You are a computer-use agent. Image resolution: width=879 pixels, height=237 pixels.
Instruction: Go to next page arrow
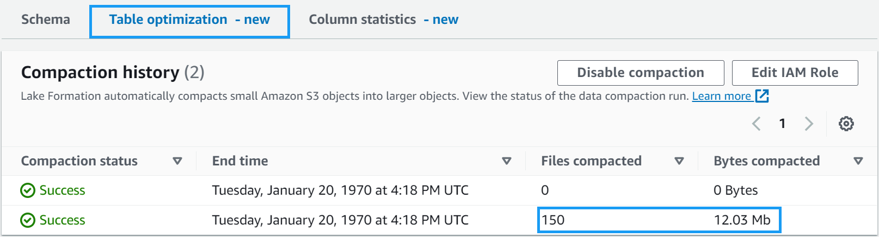809,124
